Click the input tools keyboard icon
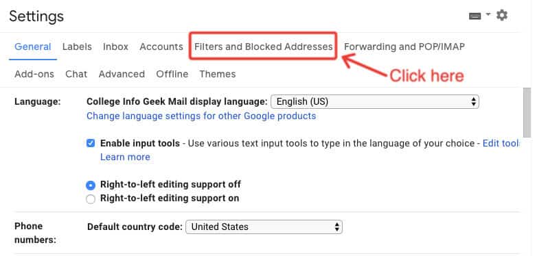537x256 pixels. pyautogui.click(x=475, y=16)
